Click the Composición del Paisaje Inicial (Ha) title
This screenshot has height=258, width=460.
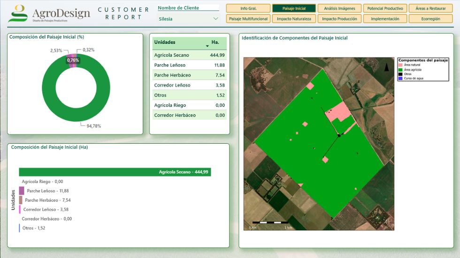tap(49, 147)
